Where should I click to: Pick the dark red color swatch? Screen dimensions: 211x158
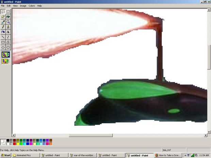pos(15,140)
